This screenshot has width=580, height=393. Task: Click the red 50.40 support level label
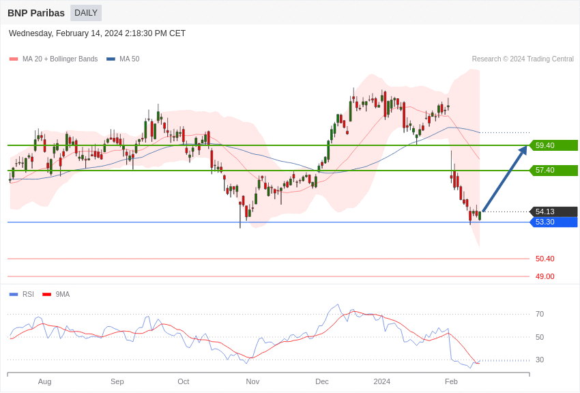545,259
